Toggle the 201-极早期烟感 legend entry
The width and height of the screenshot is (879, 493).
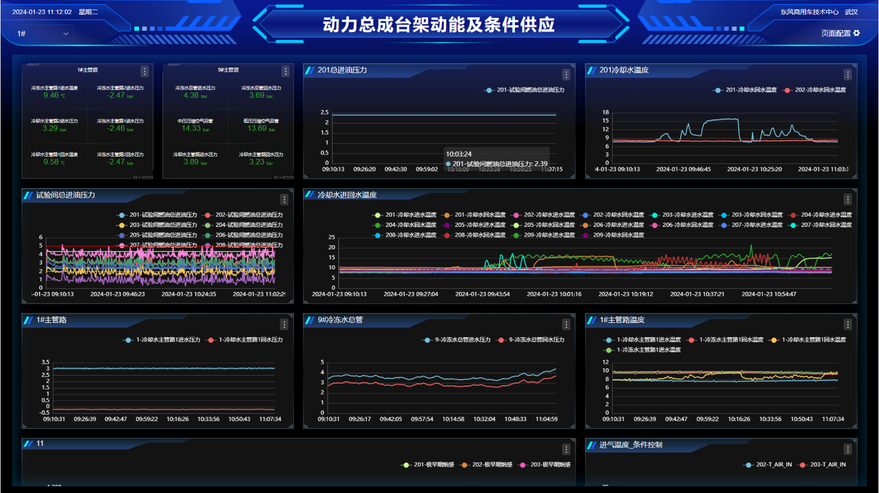pos(428,465)
